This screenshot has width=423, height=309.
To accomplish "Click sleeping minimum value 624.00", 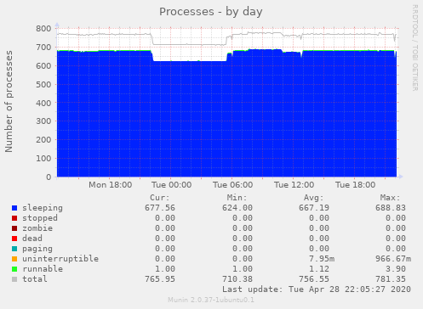I will [x=237, y=208].
